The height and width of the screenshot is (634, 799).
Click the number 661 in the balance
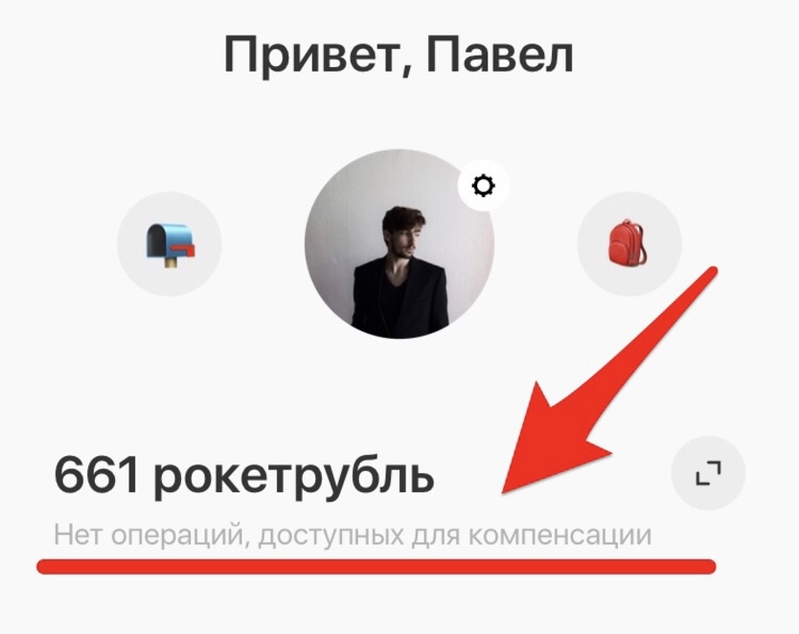[97, 474]
